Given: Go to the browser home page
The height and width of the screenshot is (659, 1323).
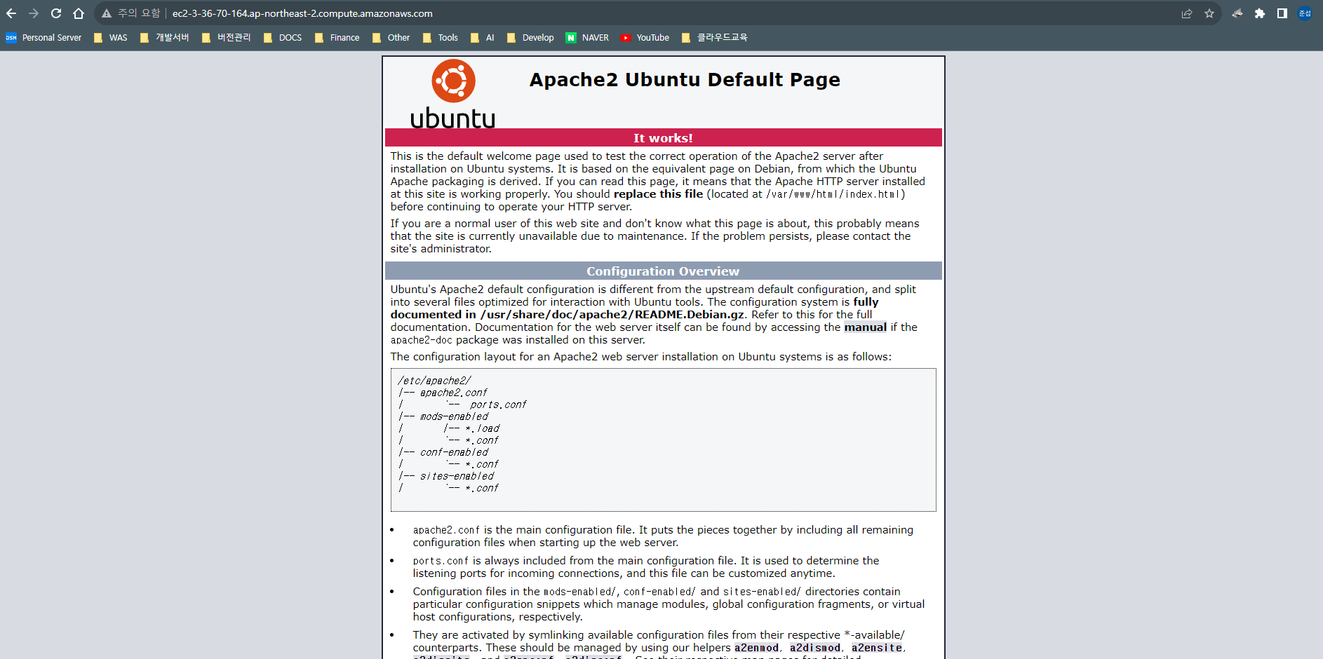Looking at the screenshot, I should tap(79, 13).
